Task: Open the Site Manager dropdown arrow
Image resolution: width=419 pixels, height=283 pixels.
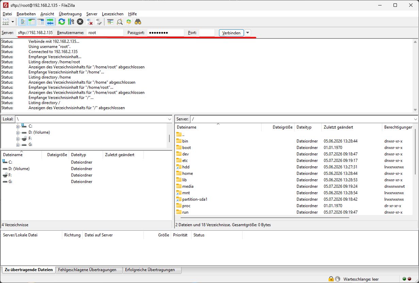Action: 13,22
